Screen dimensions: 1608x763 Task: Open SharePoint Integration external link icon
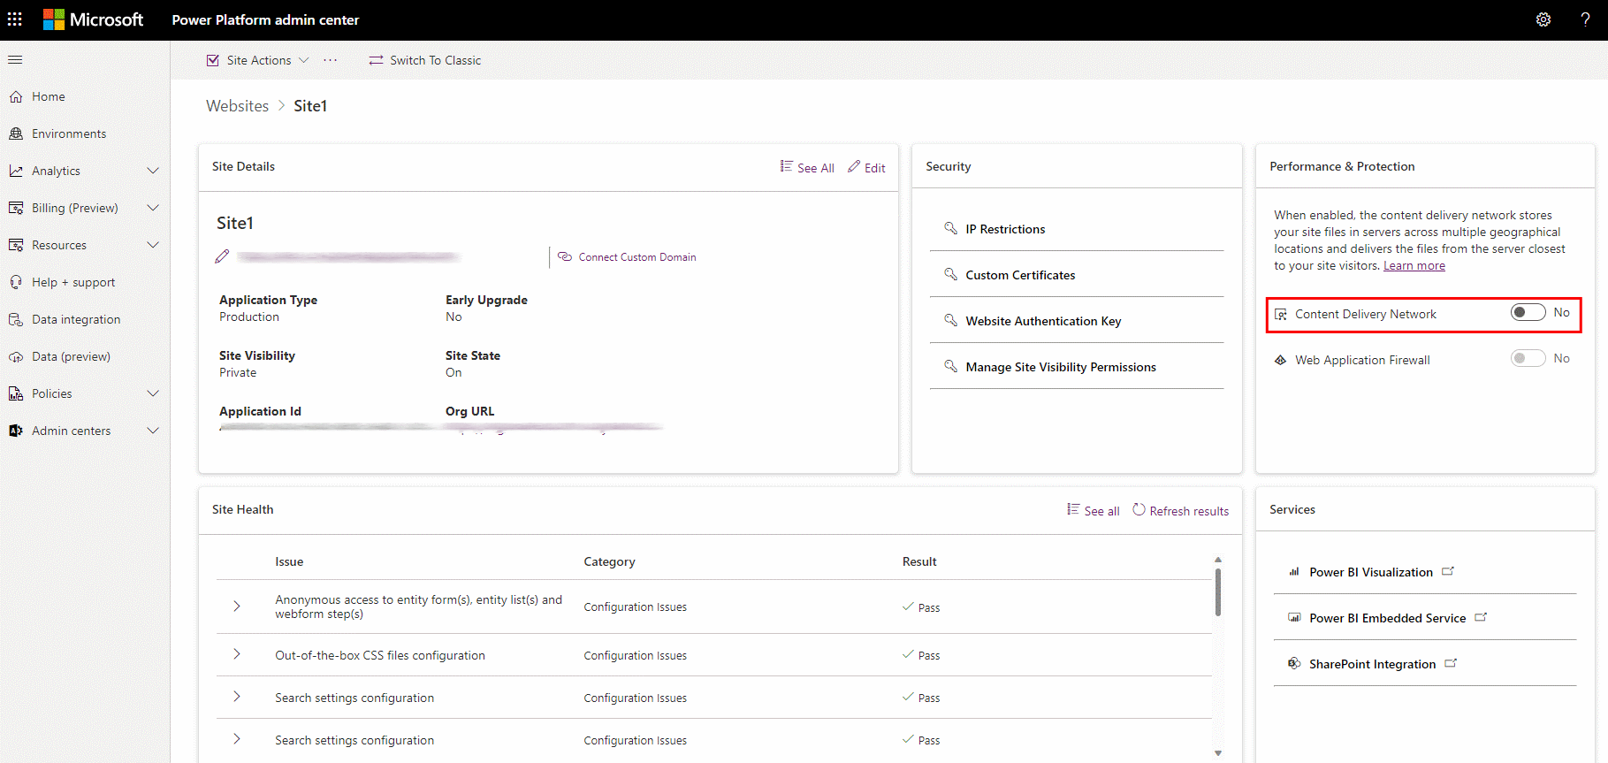1451,663
